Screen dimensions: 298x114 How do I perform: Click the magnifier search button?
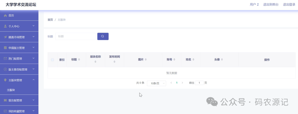pos(103,36)
